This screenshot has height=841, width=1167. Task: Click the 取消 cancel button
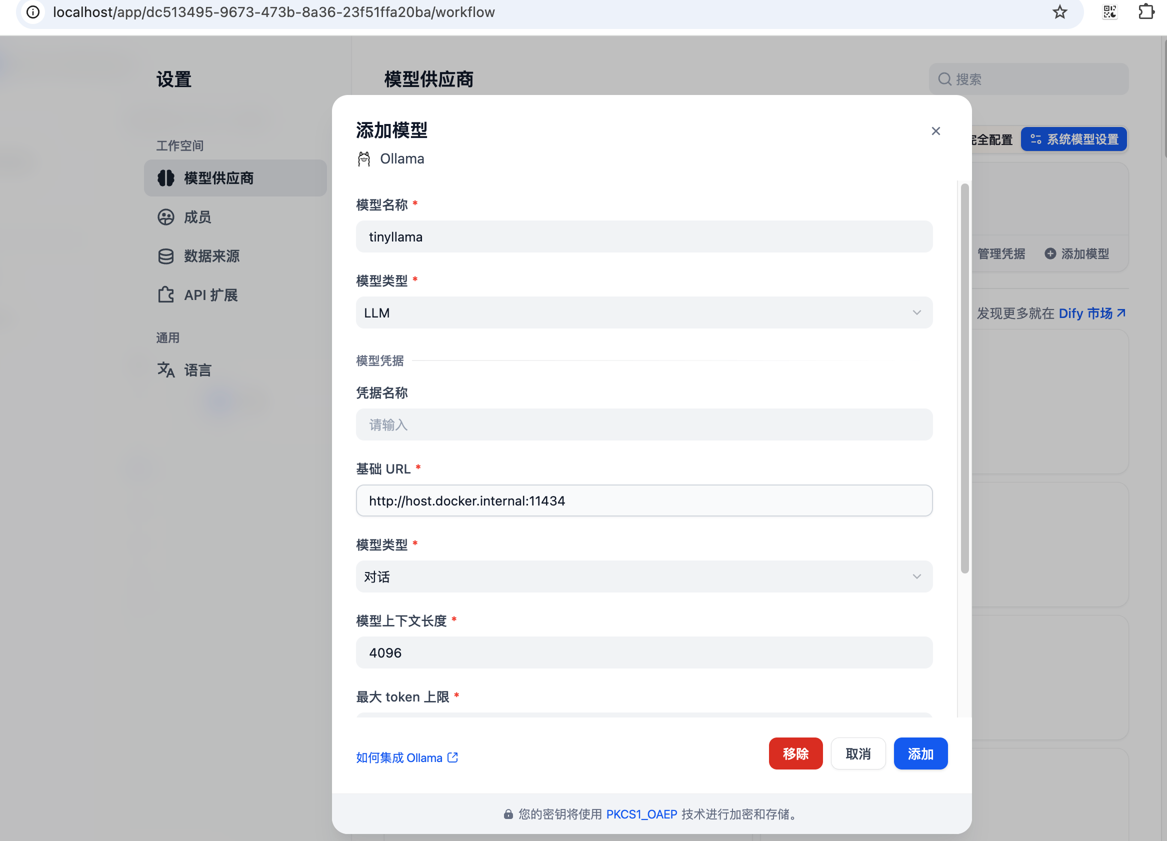click(x=858, y=753)
